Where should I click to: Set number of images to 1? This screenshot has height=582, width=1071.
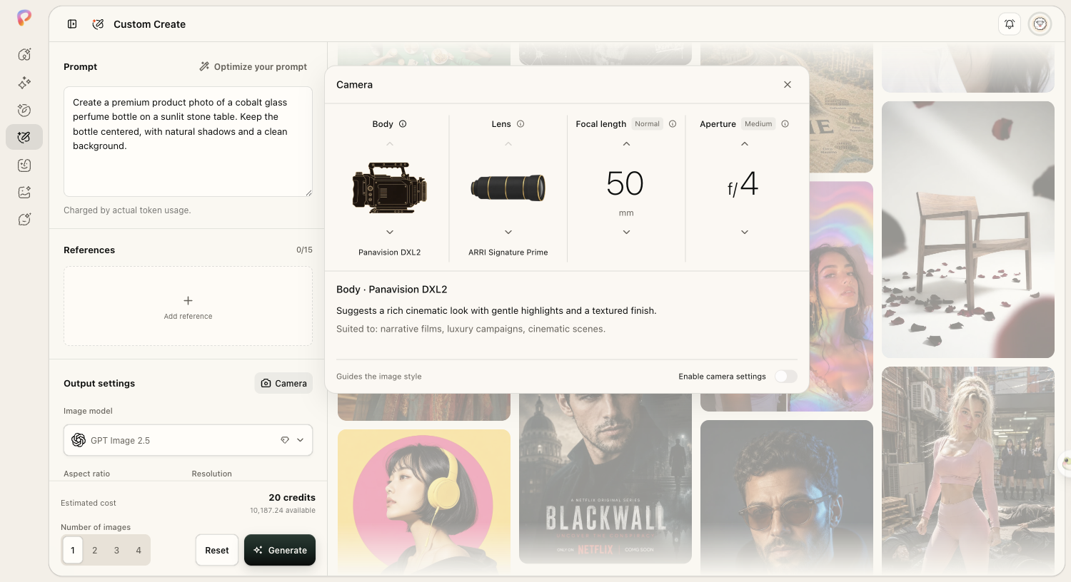pyautogui.click(x=73, y=551)
